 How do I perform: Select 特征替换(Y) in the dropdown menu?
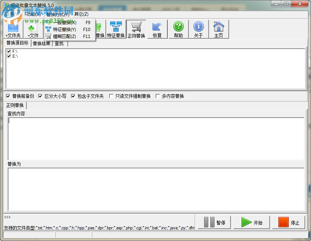point(66,29)
